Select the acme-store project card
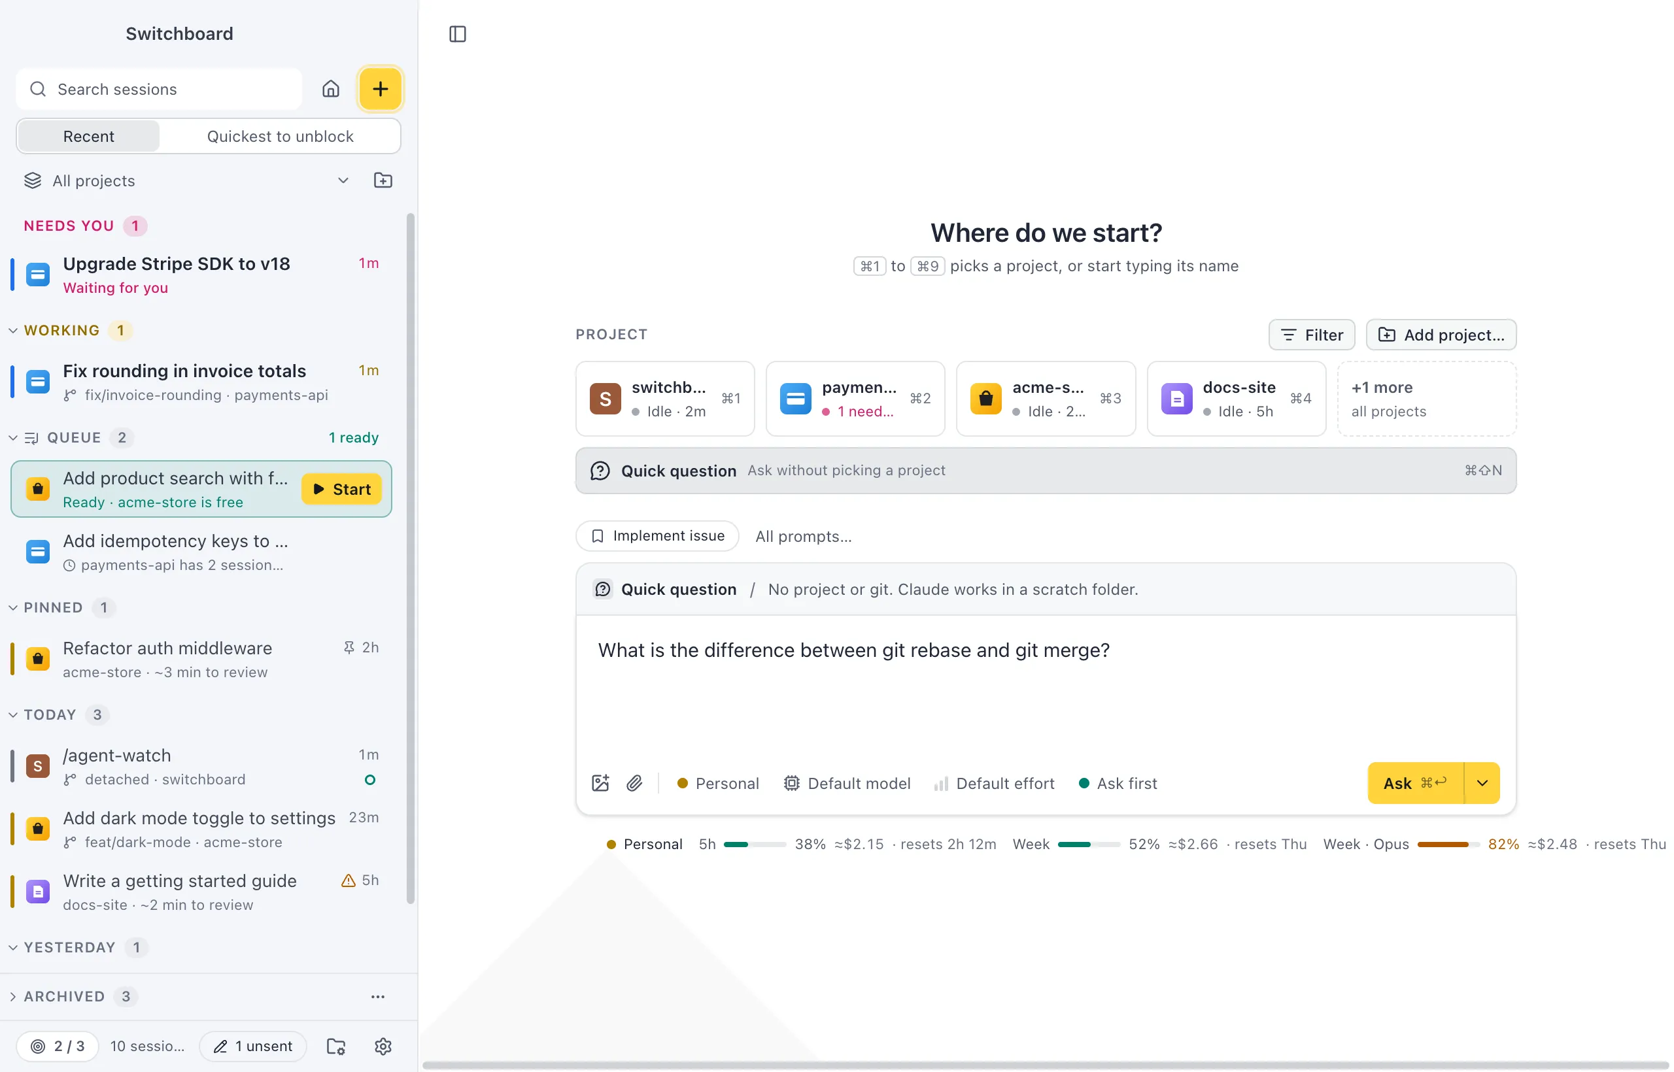1674x1072 pixels. 1046,399
